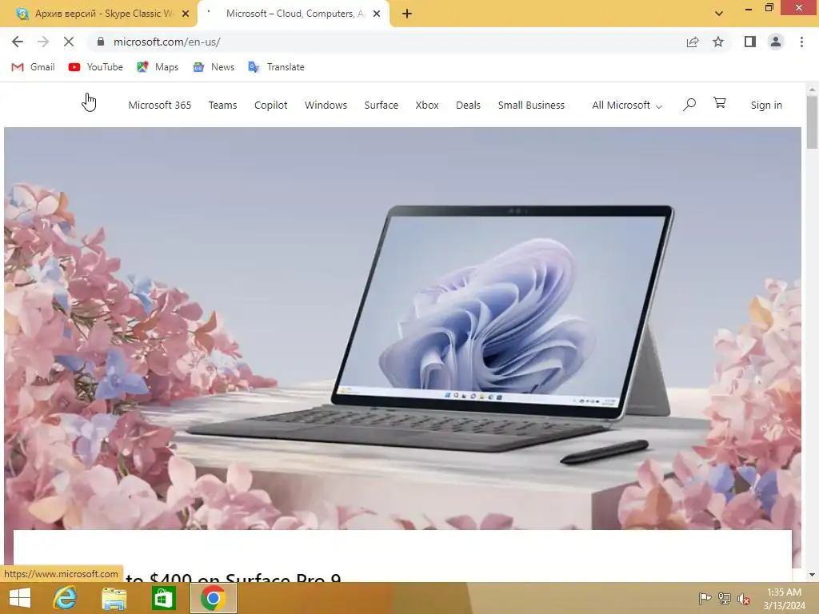Open the Small Business link

(531, 105)
